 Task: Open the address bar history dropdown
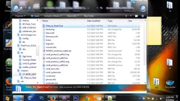97,8
